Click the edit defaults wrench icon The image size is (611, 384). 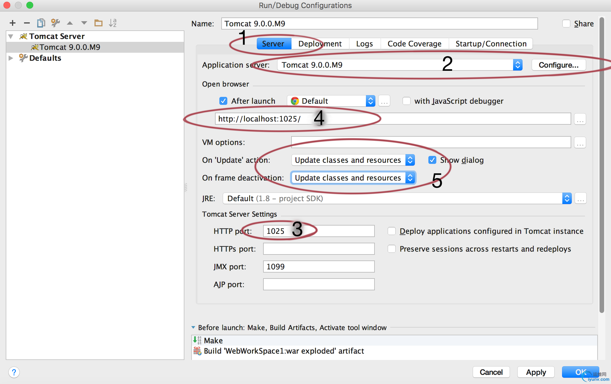coord(55,23)
